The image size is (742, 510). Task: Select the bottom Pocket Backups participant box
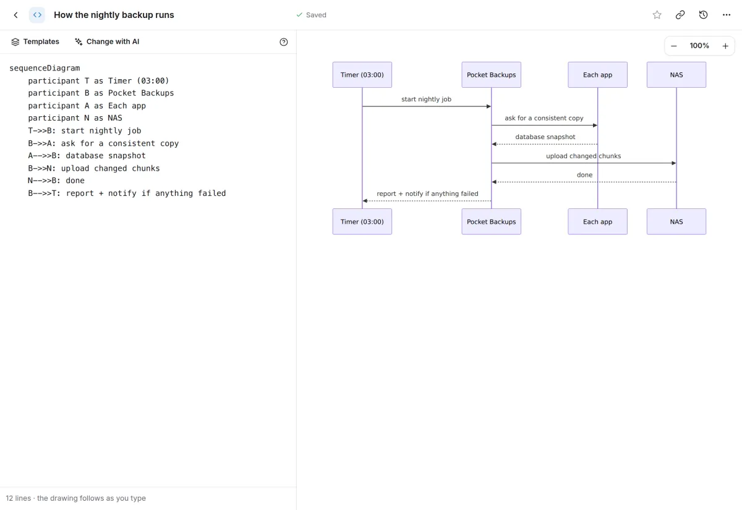coord(492,221)
